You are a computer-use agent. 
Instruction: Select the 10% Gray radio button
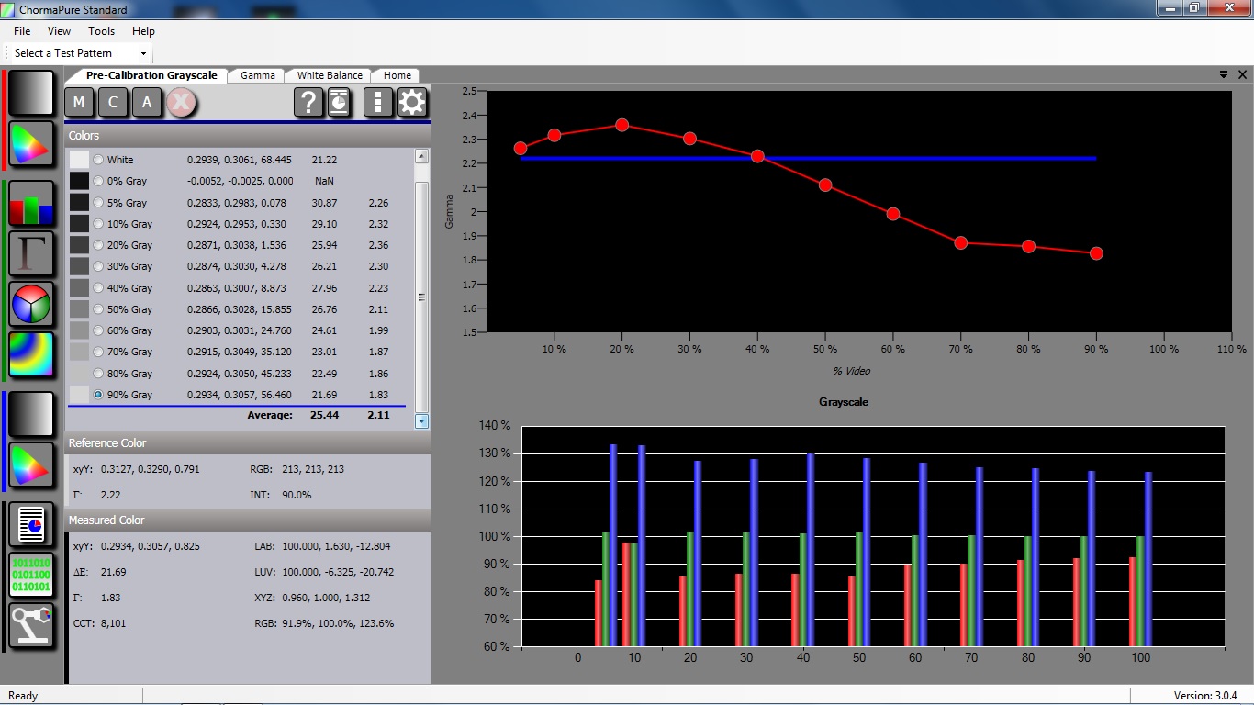click(x=98, y=224)
